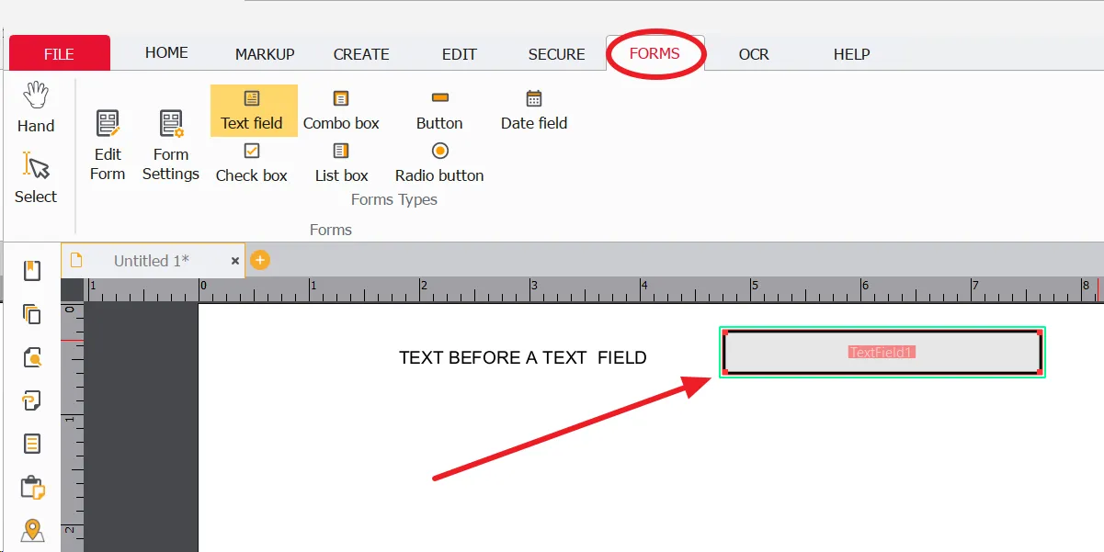Add a new document tab with plus button
The image size is (1104, 552).
(x=260, y=260)
